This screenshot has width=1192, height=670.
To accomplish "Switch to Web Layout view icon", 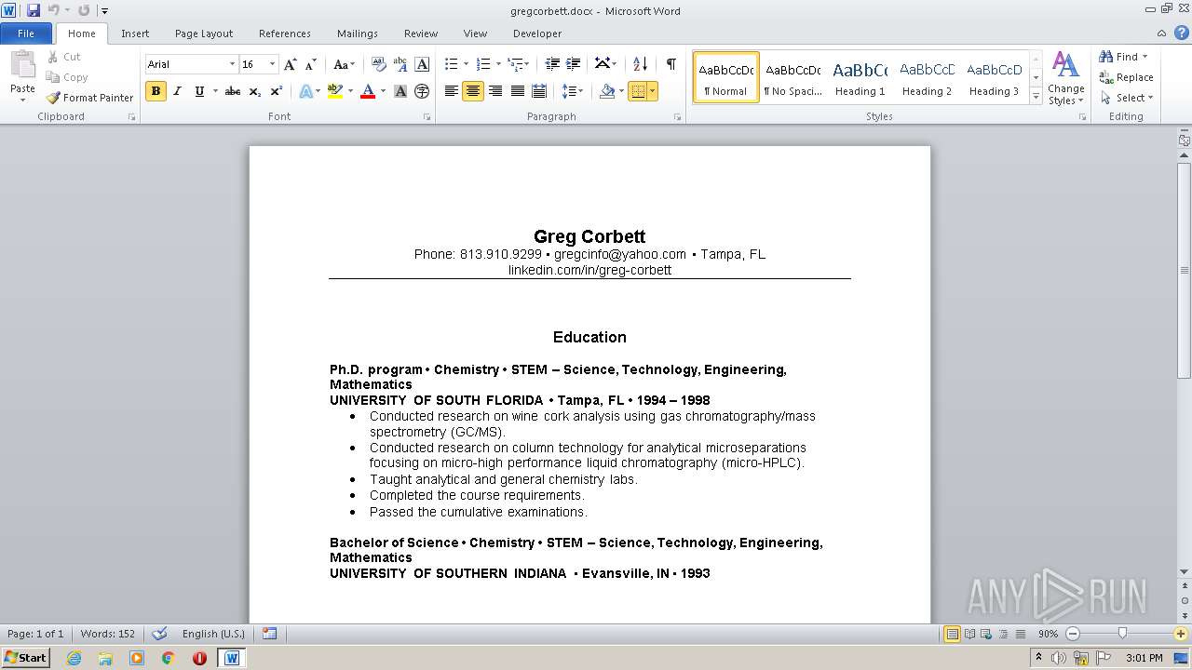I will coord(986,634).
